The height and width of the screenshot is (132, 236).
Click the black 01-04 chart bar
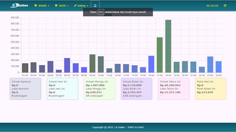[25, 68]
